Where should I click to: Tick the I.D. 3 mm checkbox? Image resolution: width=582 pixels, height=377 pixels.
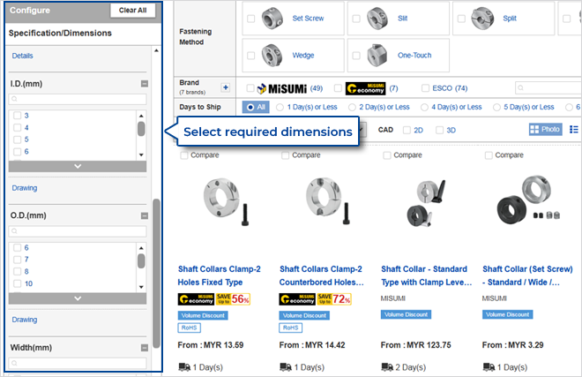pyautogui.click(x=17, y=116)
